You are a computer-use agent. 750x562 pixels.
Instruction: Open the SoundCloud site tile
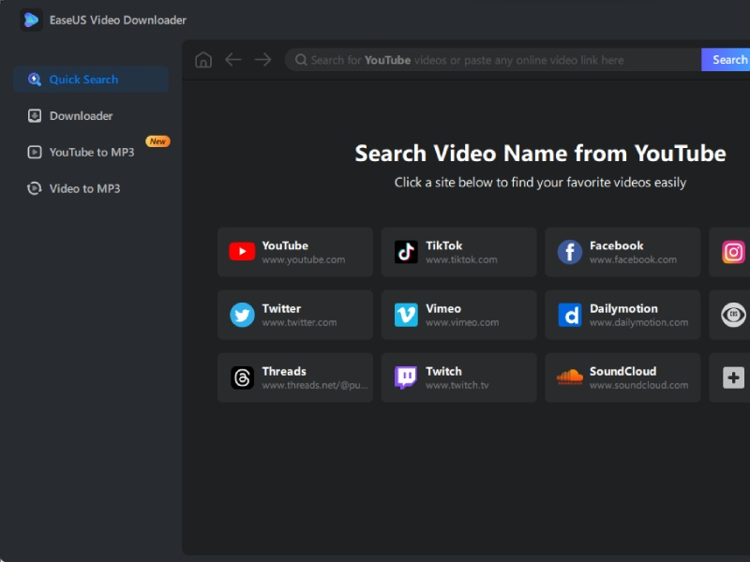tap(622, 377)
